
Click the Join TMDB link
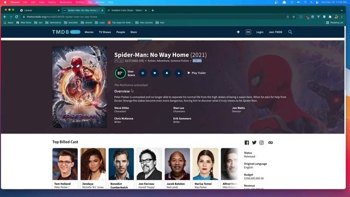point(276,32)
